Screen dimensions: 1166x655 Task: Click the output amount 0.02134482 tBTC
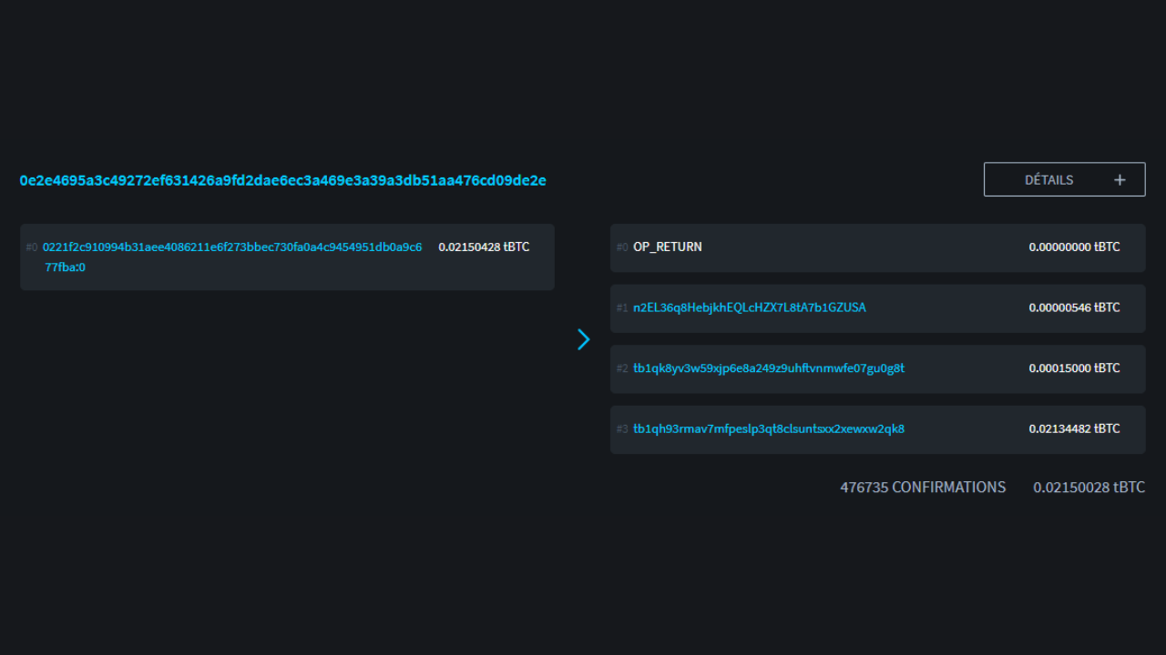coord(1074,428)
